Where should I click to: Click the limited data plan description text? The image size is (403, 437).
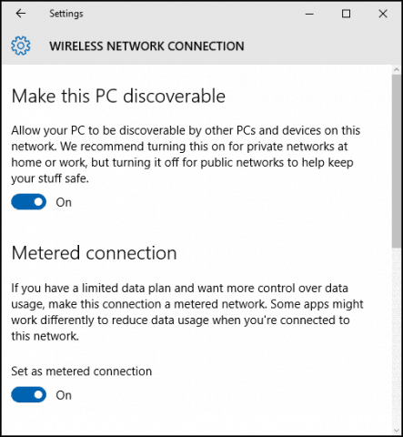coord(187,312)
